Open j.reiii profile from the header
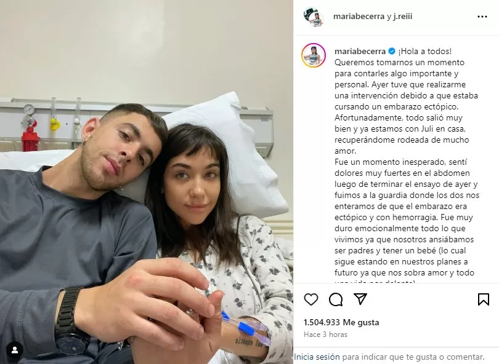The width and height of the screenshot is (499, 364). click(x=402, y=17)
